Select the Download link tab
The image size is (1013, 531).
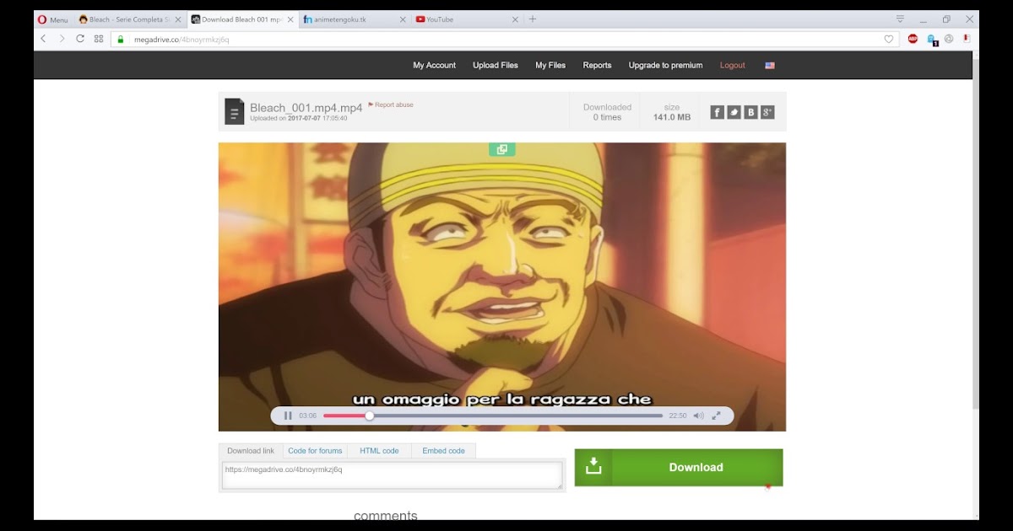(x=251, y=451)
